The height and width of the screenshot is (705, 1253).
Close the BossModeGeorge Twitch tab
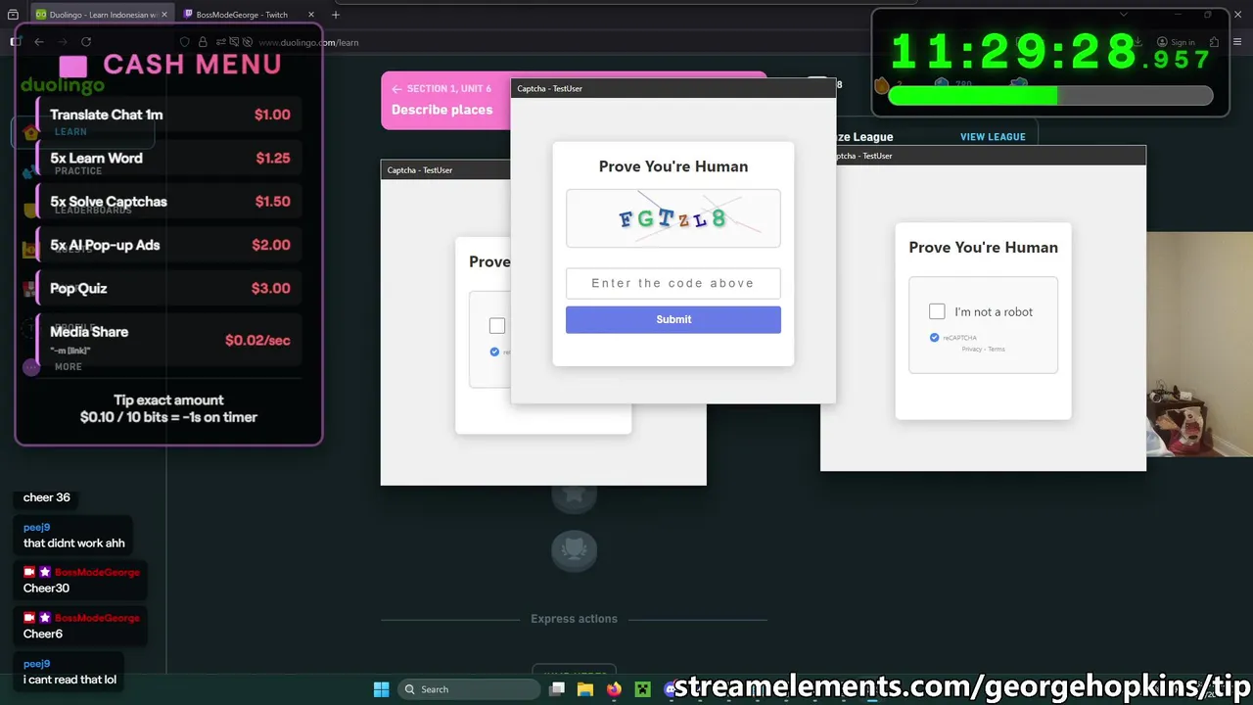(x=311, y=15)
